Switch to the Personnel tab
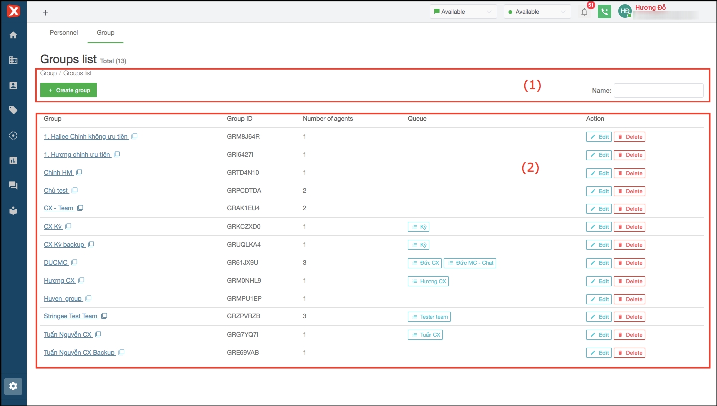The width and height of the screenshot is (717, 406). pyautogui.click(x=64, y=33)
